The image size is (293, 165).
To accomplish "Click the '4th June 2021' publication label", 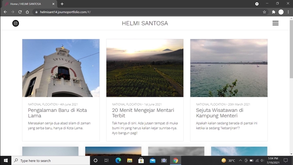I will pos(69,105).
